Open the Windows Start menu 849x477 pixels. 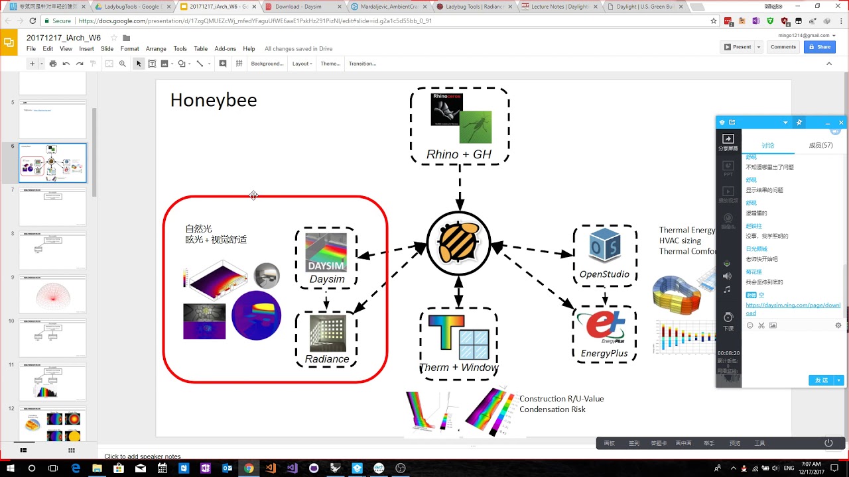pos(10,468)
